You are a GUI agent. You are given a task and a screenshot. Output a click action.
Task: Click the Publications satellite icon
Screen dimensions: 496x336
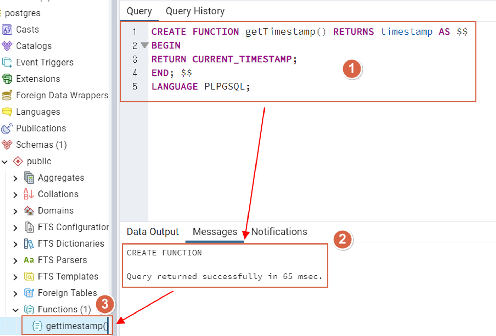[7, 128]
